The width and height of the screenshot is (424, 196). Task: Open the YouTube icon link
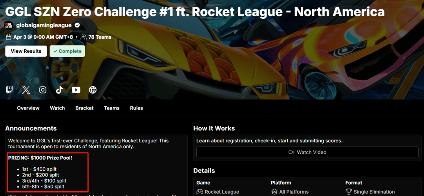click(x=76, y=90)
